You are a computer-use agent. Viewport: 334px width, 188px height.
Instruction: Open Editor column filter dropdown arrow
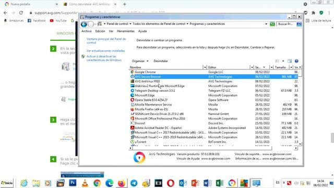[252, 67]
